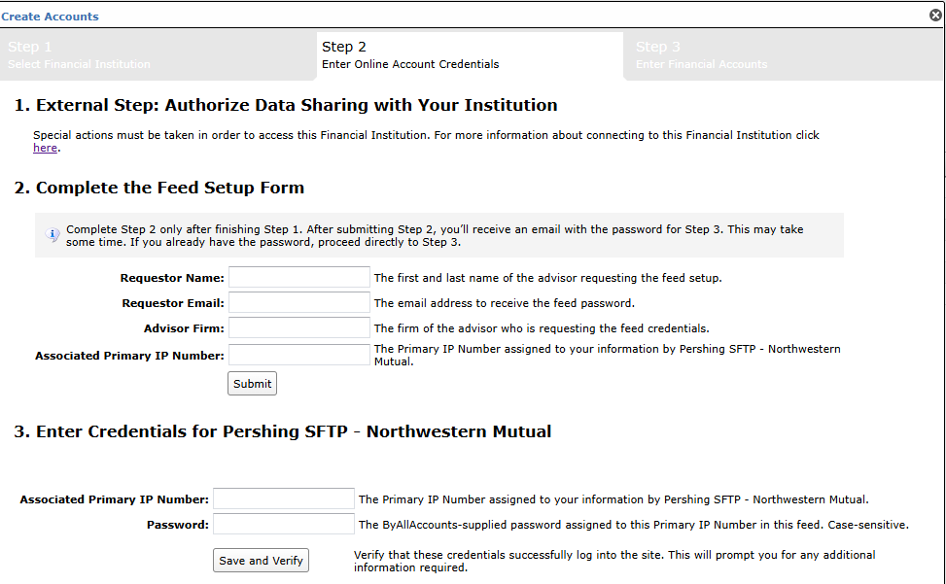Click heading '2. Complete the Feed Setup Form'
Viewport: 946px width, 584px height.
point(159,188)
